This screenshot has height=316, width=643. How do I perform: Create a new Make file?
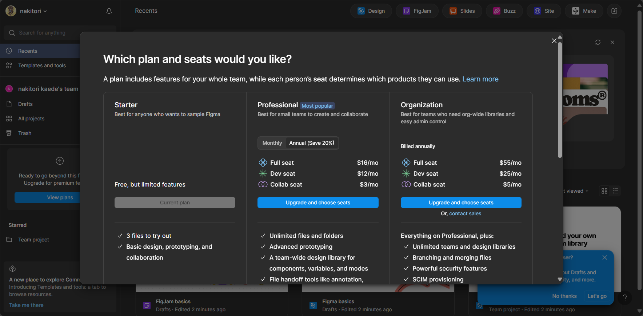click(x=584, y=11)
